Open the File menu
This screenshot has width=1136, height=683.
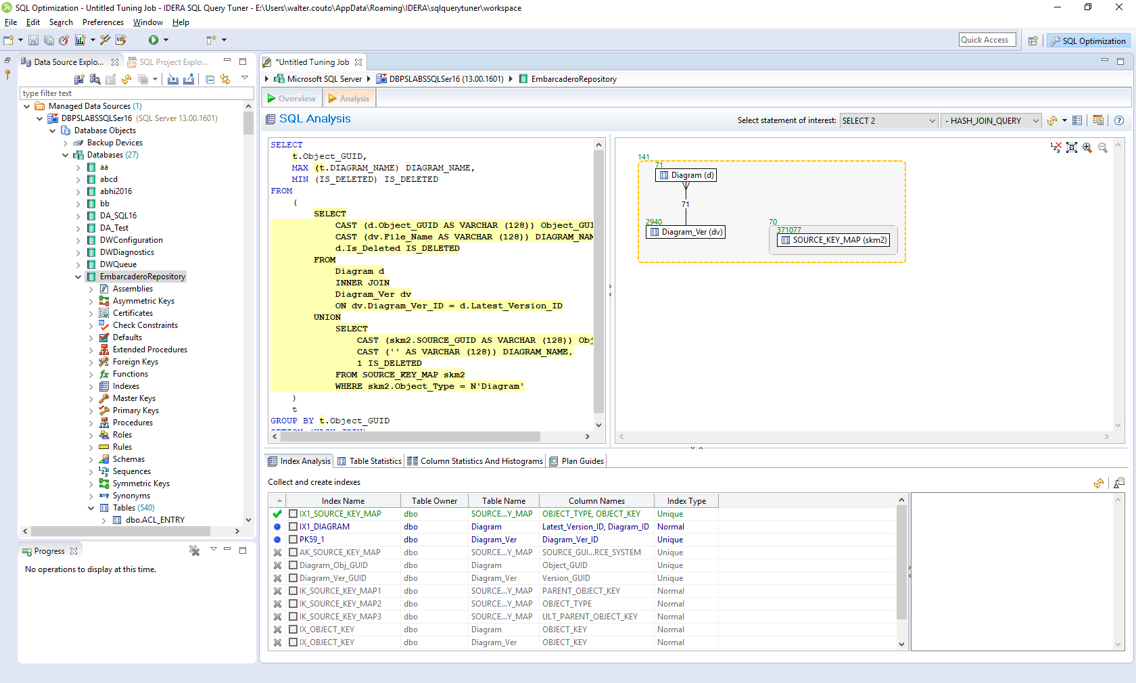coord(11,22)
